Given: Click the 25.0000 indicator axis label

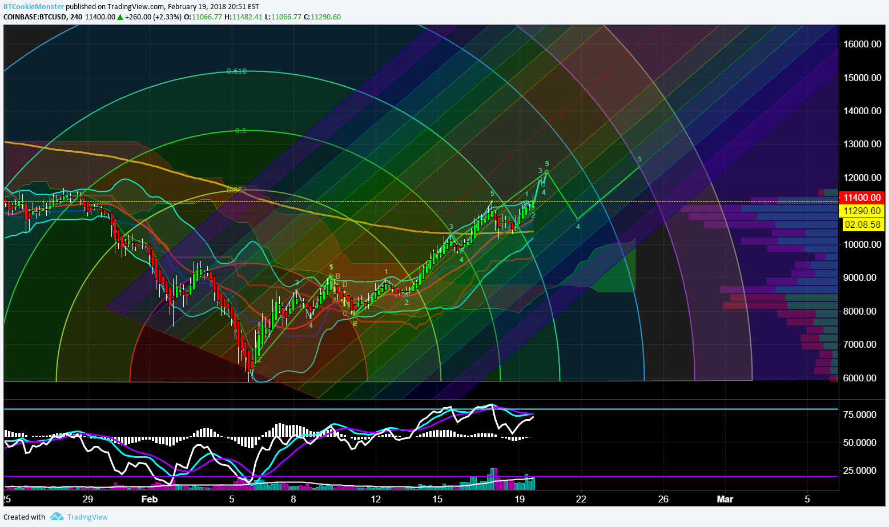Looking at the screenshot, I should pyautogui.click(x=860, y=470).
